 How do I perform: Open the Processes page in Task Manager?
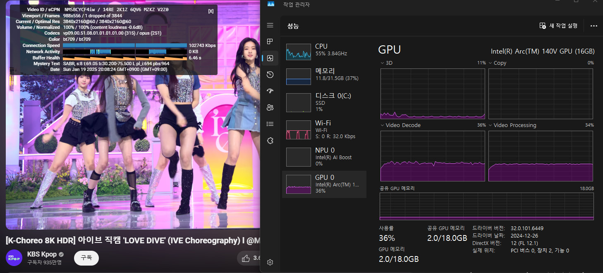click(270, 42)
